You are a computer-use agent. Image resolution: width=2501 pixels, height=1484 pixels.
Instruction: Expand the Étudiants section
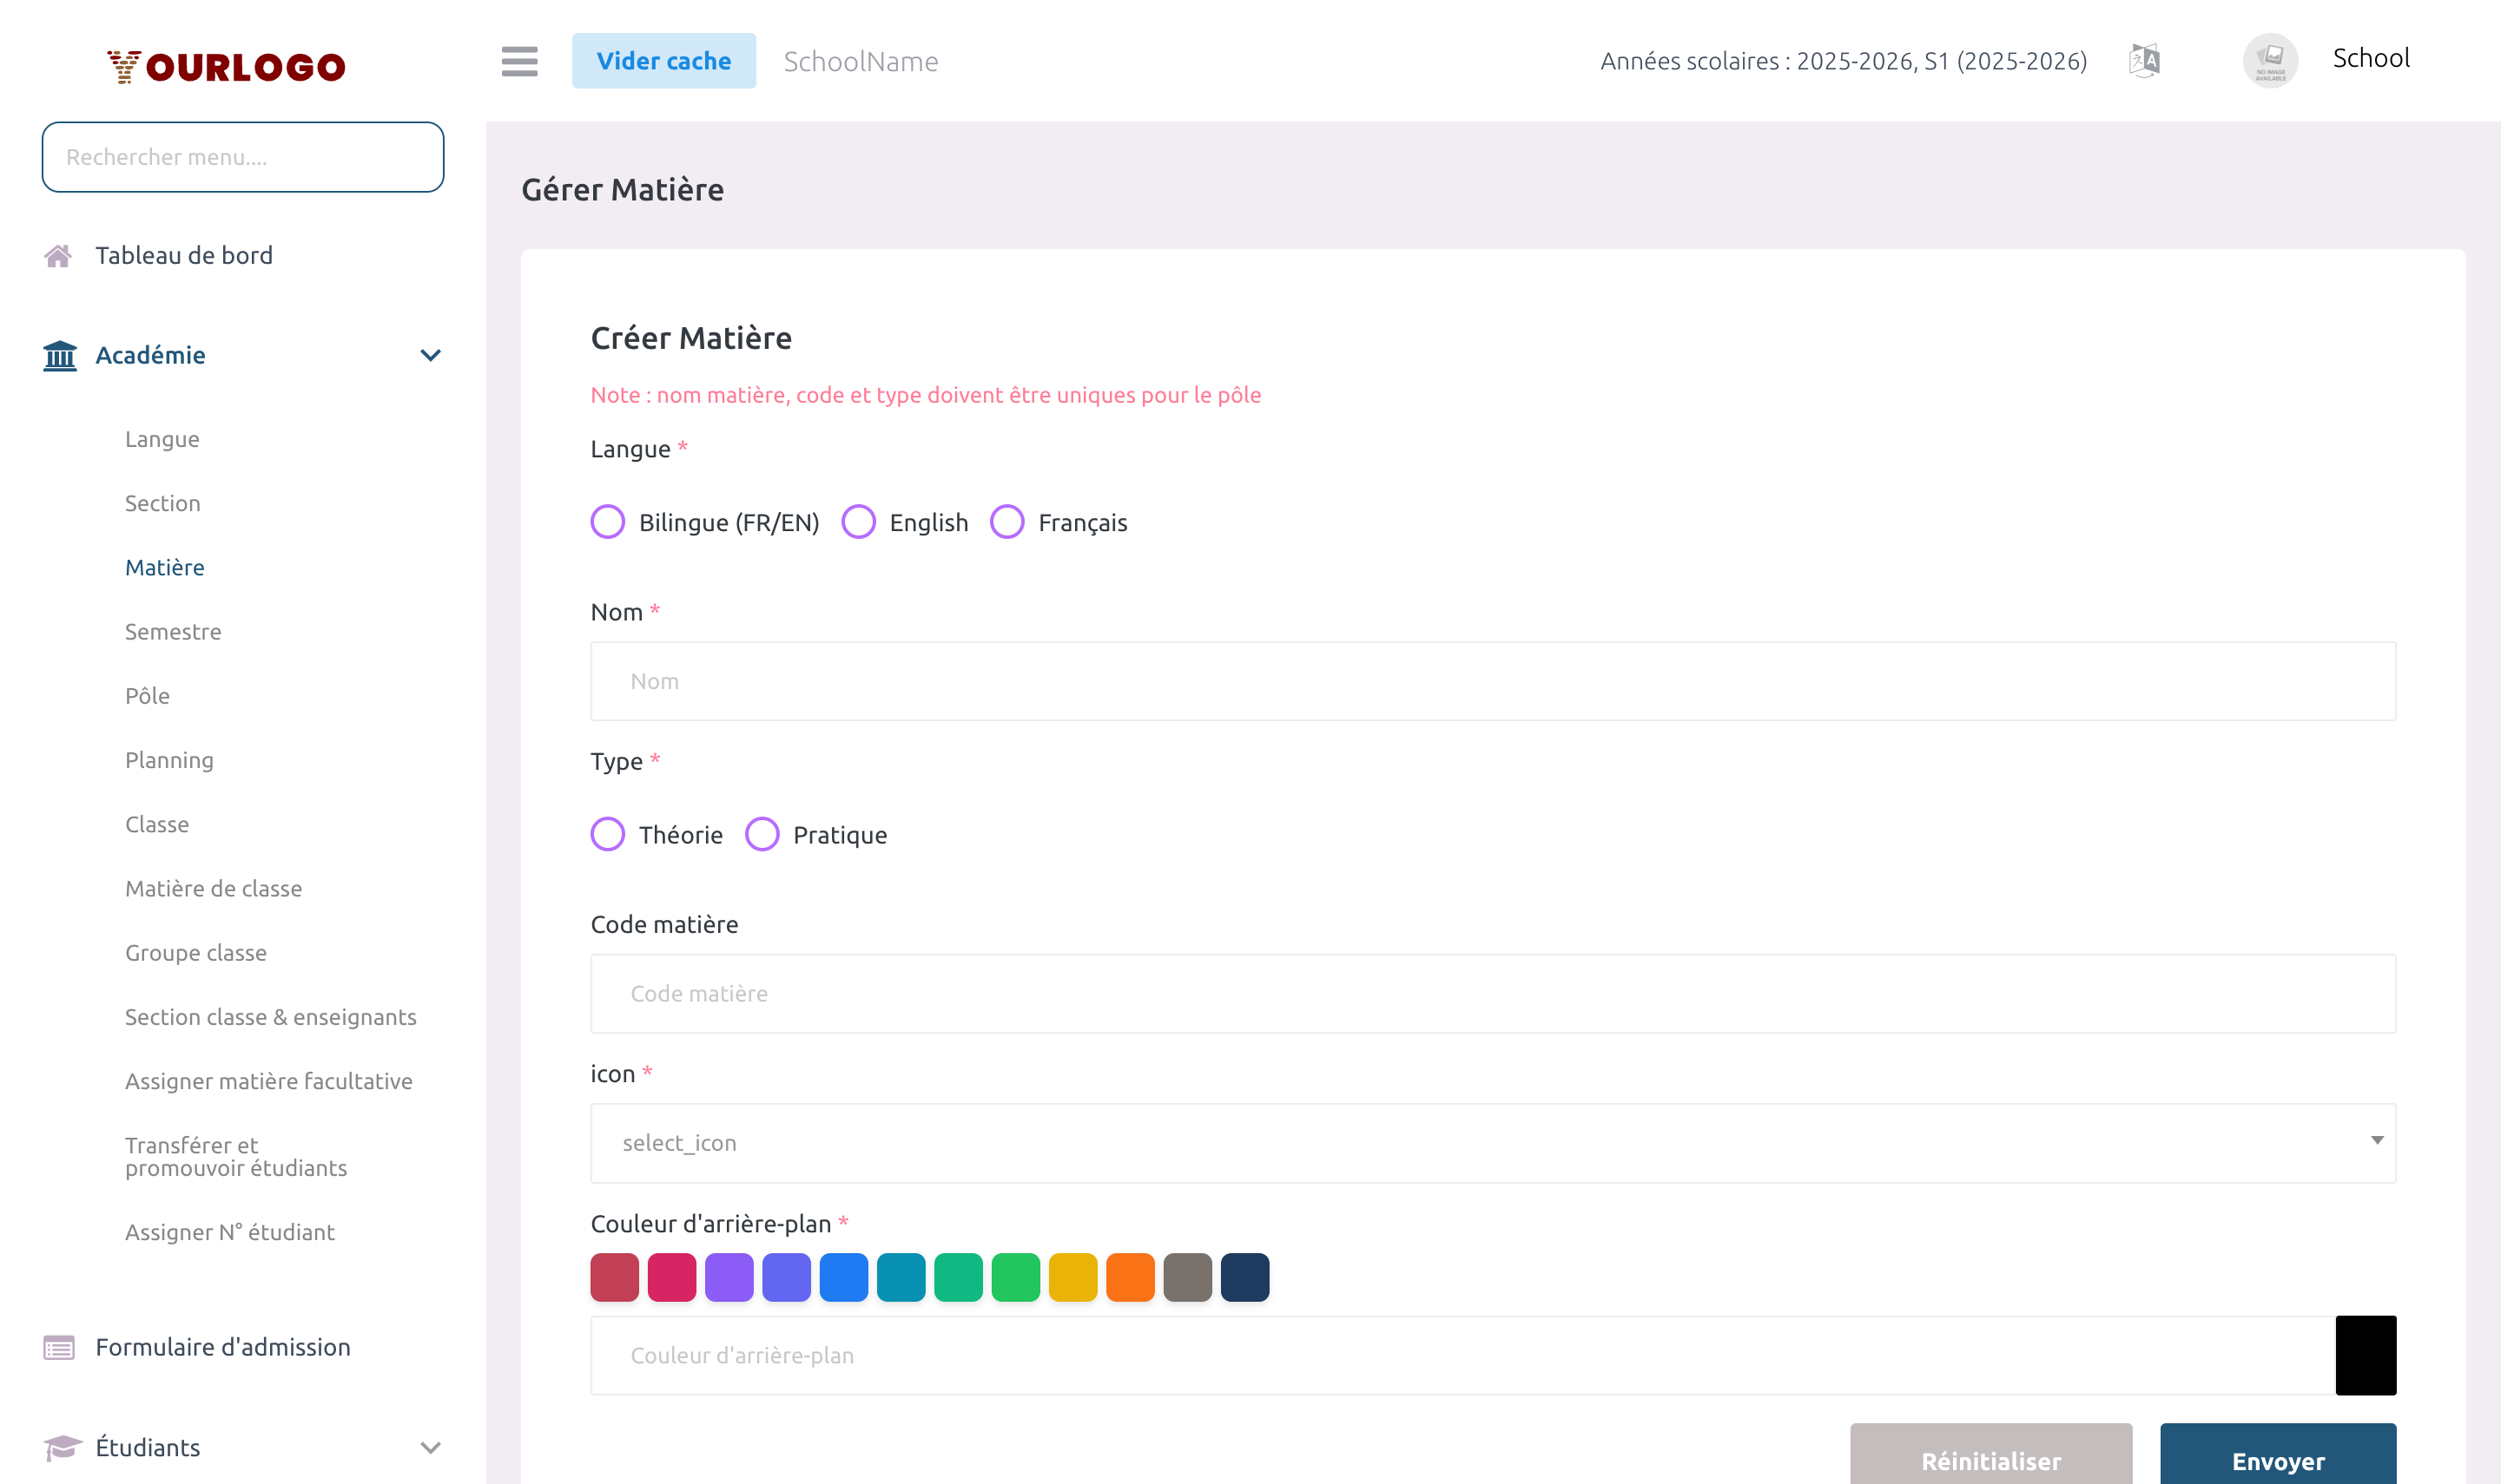click(430, 1447)
